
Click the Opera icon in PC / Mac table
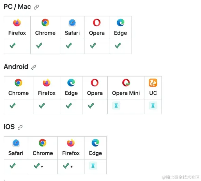click(97, 23)
